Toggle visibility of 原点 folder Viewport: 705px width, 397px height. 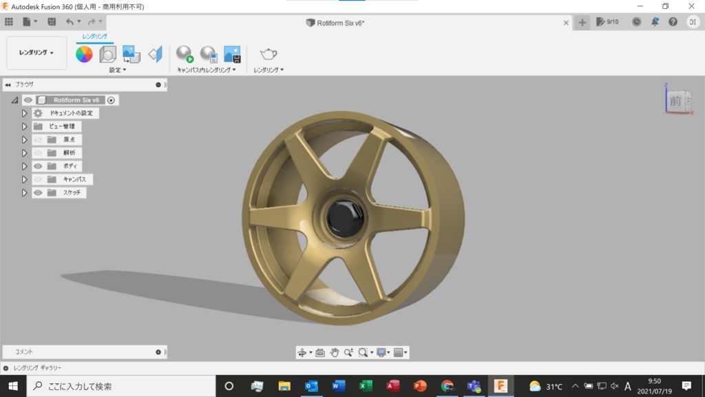click(x=39, y=139)
